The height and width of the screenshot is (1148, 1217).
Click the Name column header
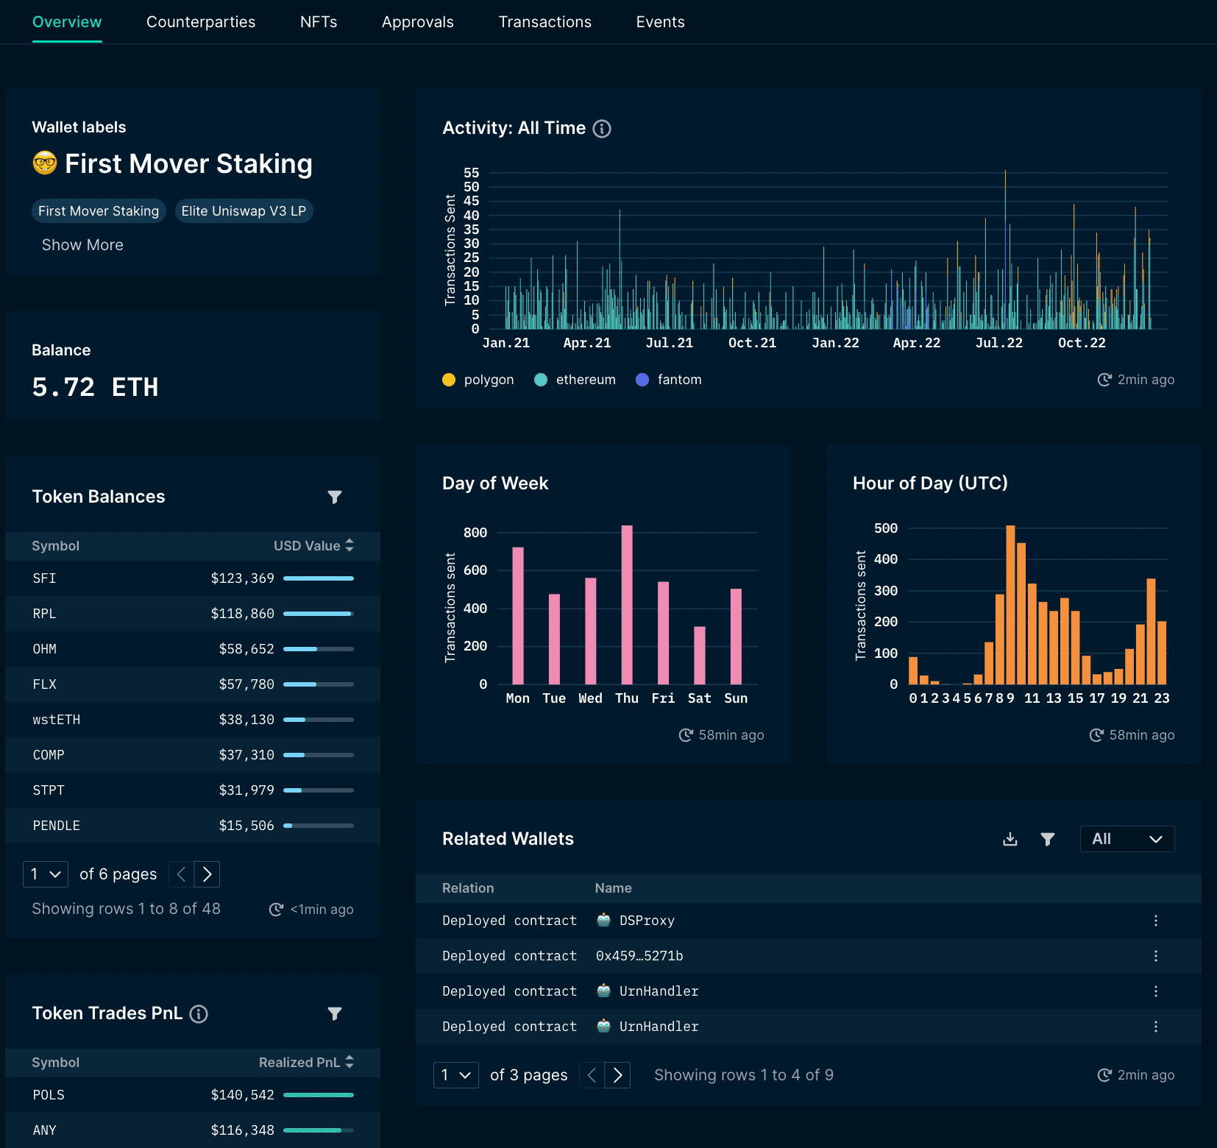614,888
